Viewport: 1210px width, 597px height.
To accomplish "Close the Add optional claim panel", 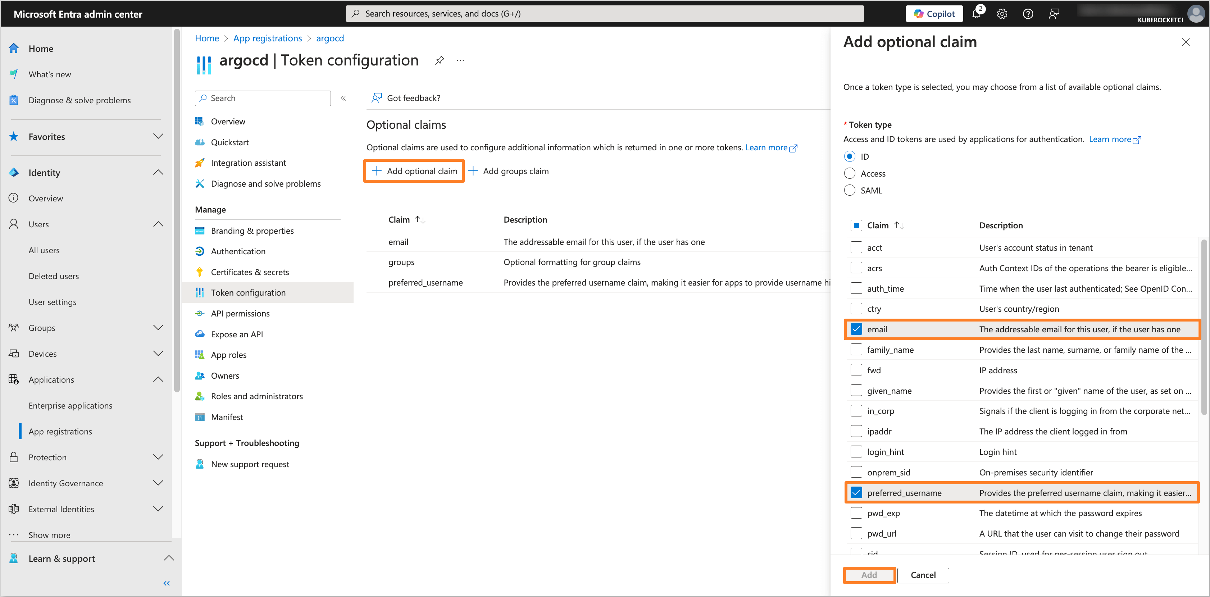I will click(x=1186, y=42).
